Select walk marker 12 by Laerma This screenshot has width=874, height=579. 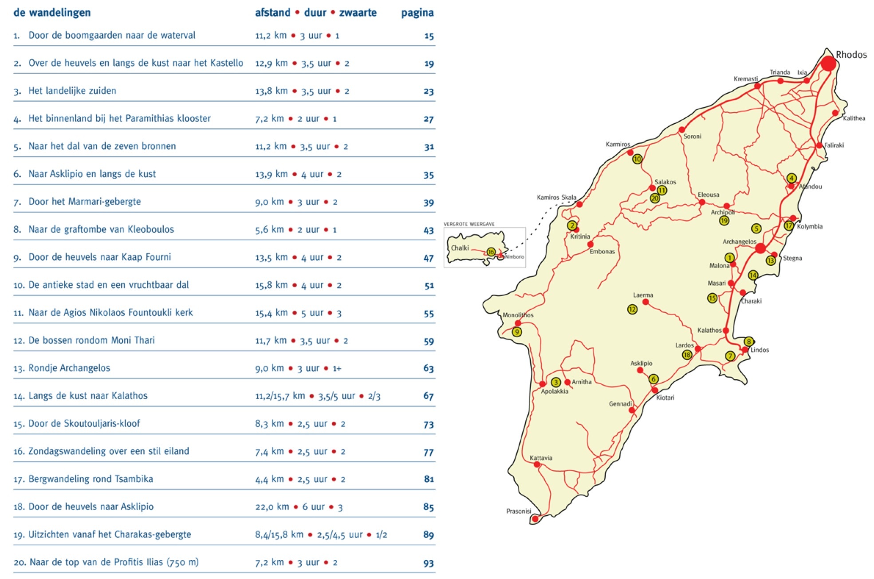pyautogui.click(x=632, y=309)
